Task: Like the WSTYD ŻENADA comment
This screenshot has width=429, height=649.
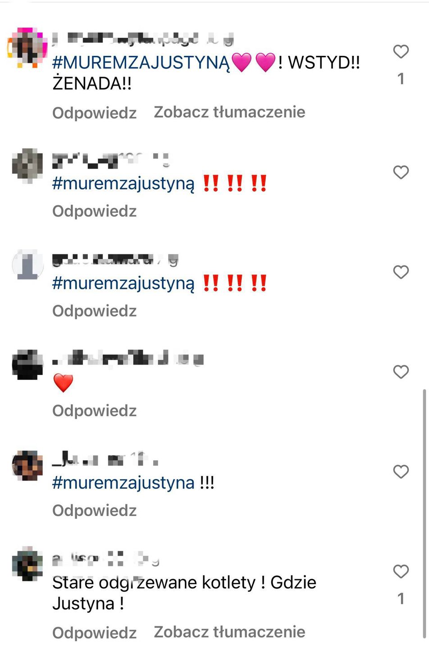Action: click(401, 52)
